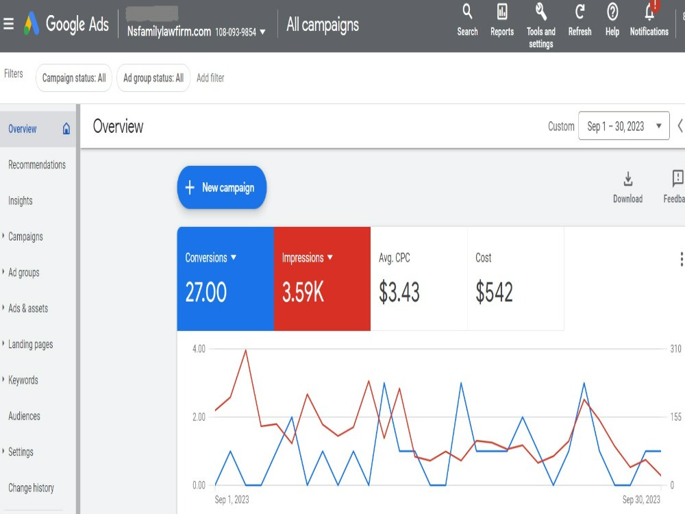The image size is (685, 514).
Task: Click the plus icon on New campaign
Action: [190, 188]
